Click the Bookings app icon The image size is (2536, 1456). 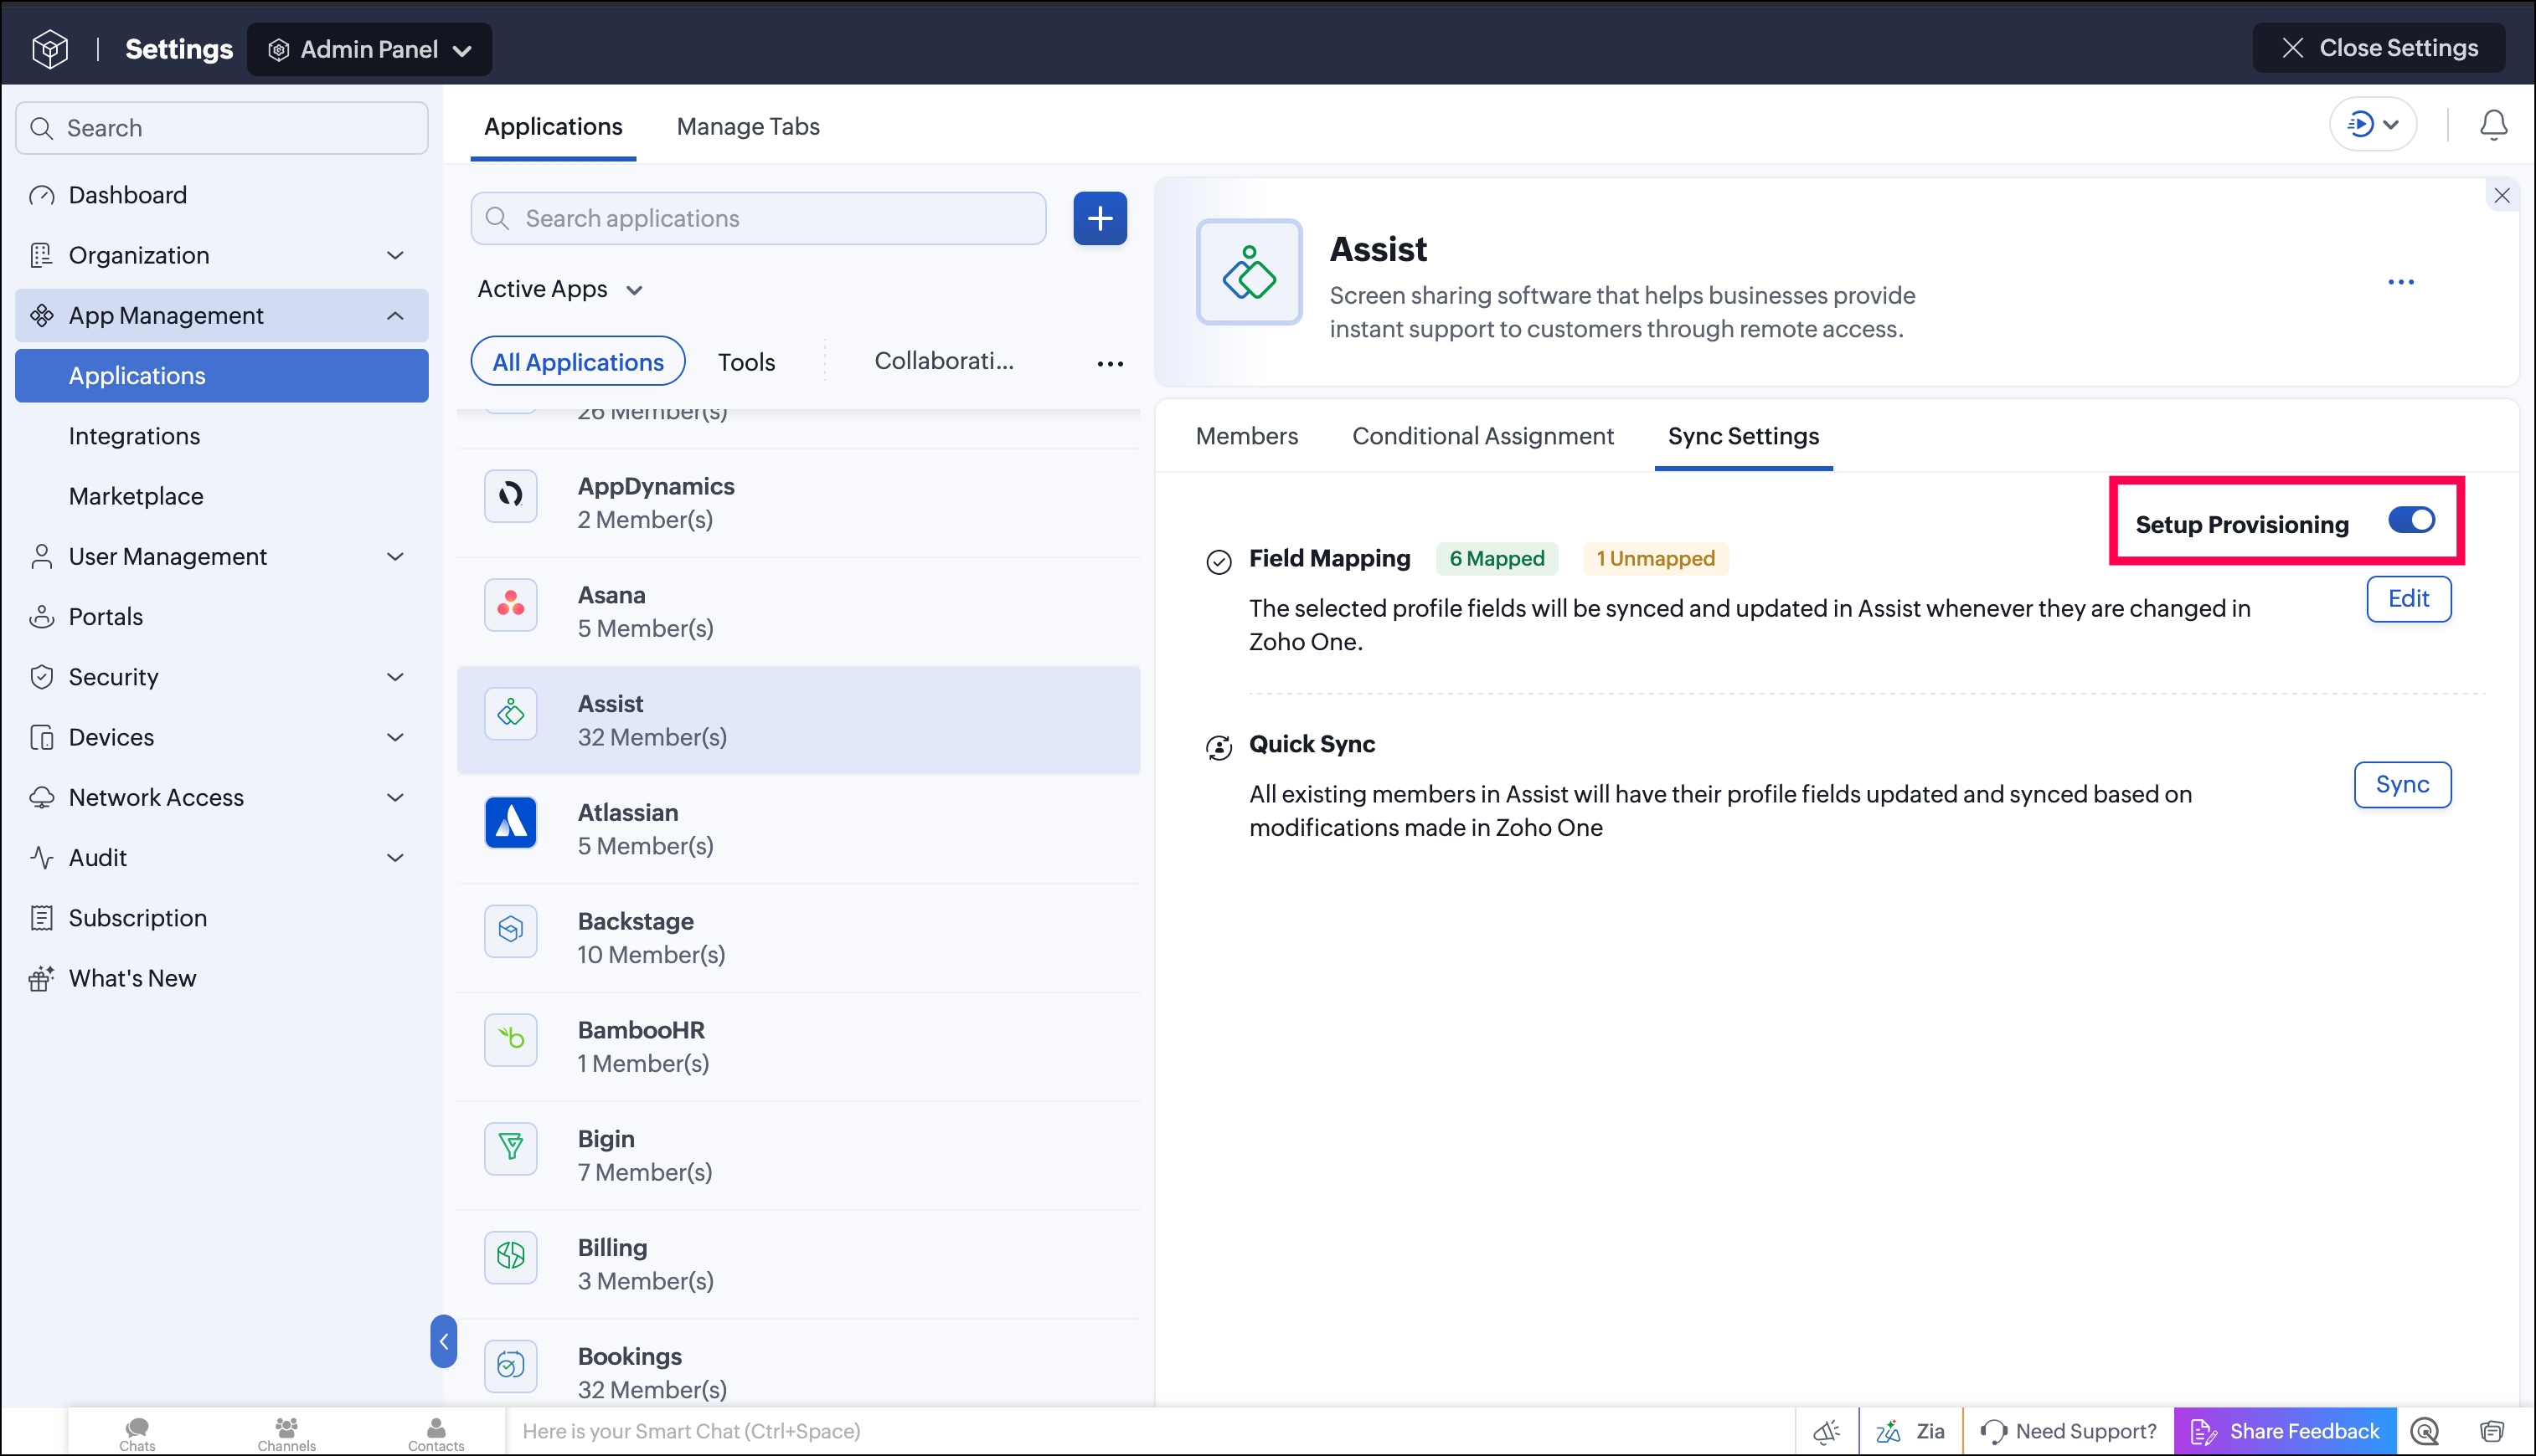coord(510,1365)
